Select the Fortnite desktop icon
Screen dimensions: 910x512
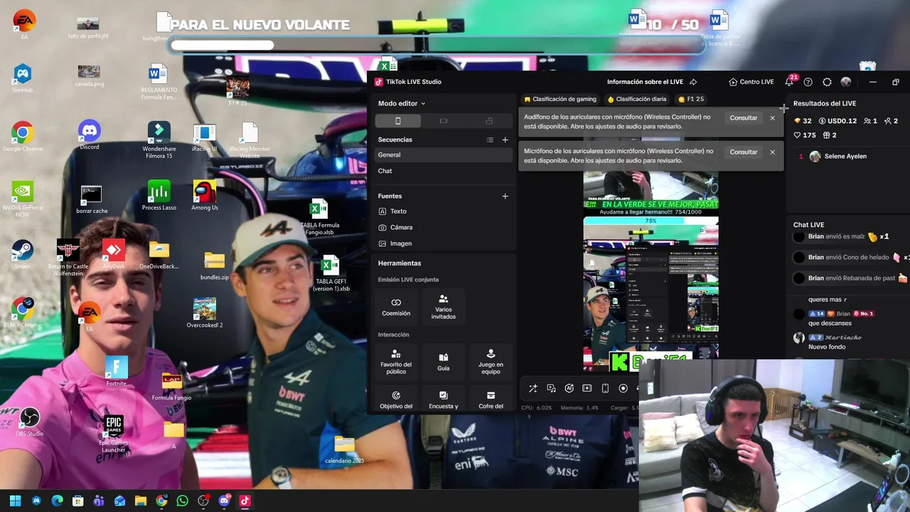[x=117, y=372]
